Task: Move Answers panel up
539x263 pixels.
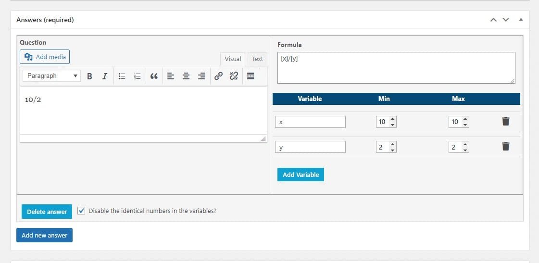Action: (493, 20)
